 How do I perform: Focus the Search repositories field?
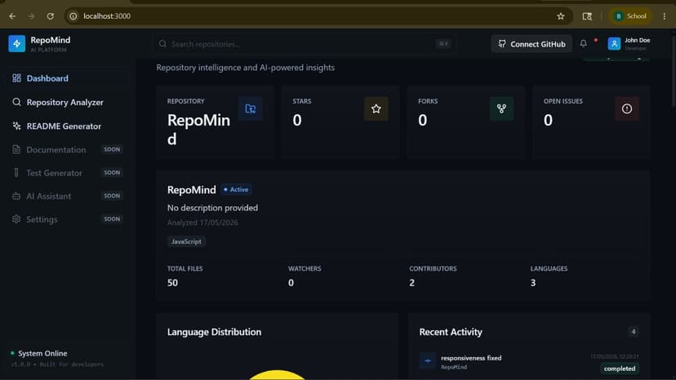click(x=303, y=44)
